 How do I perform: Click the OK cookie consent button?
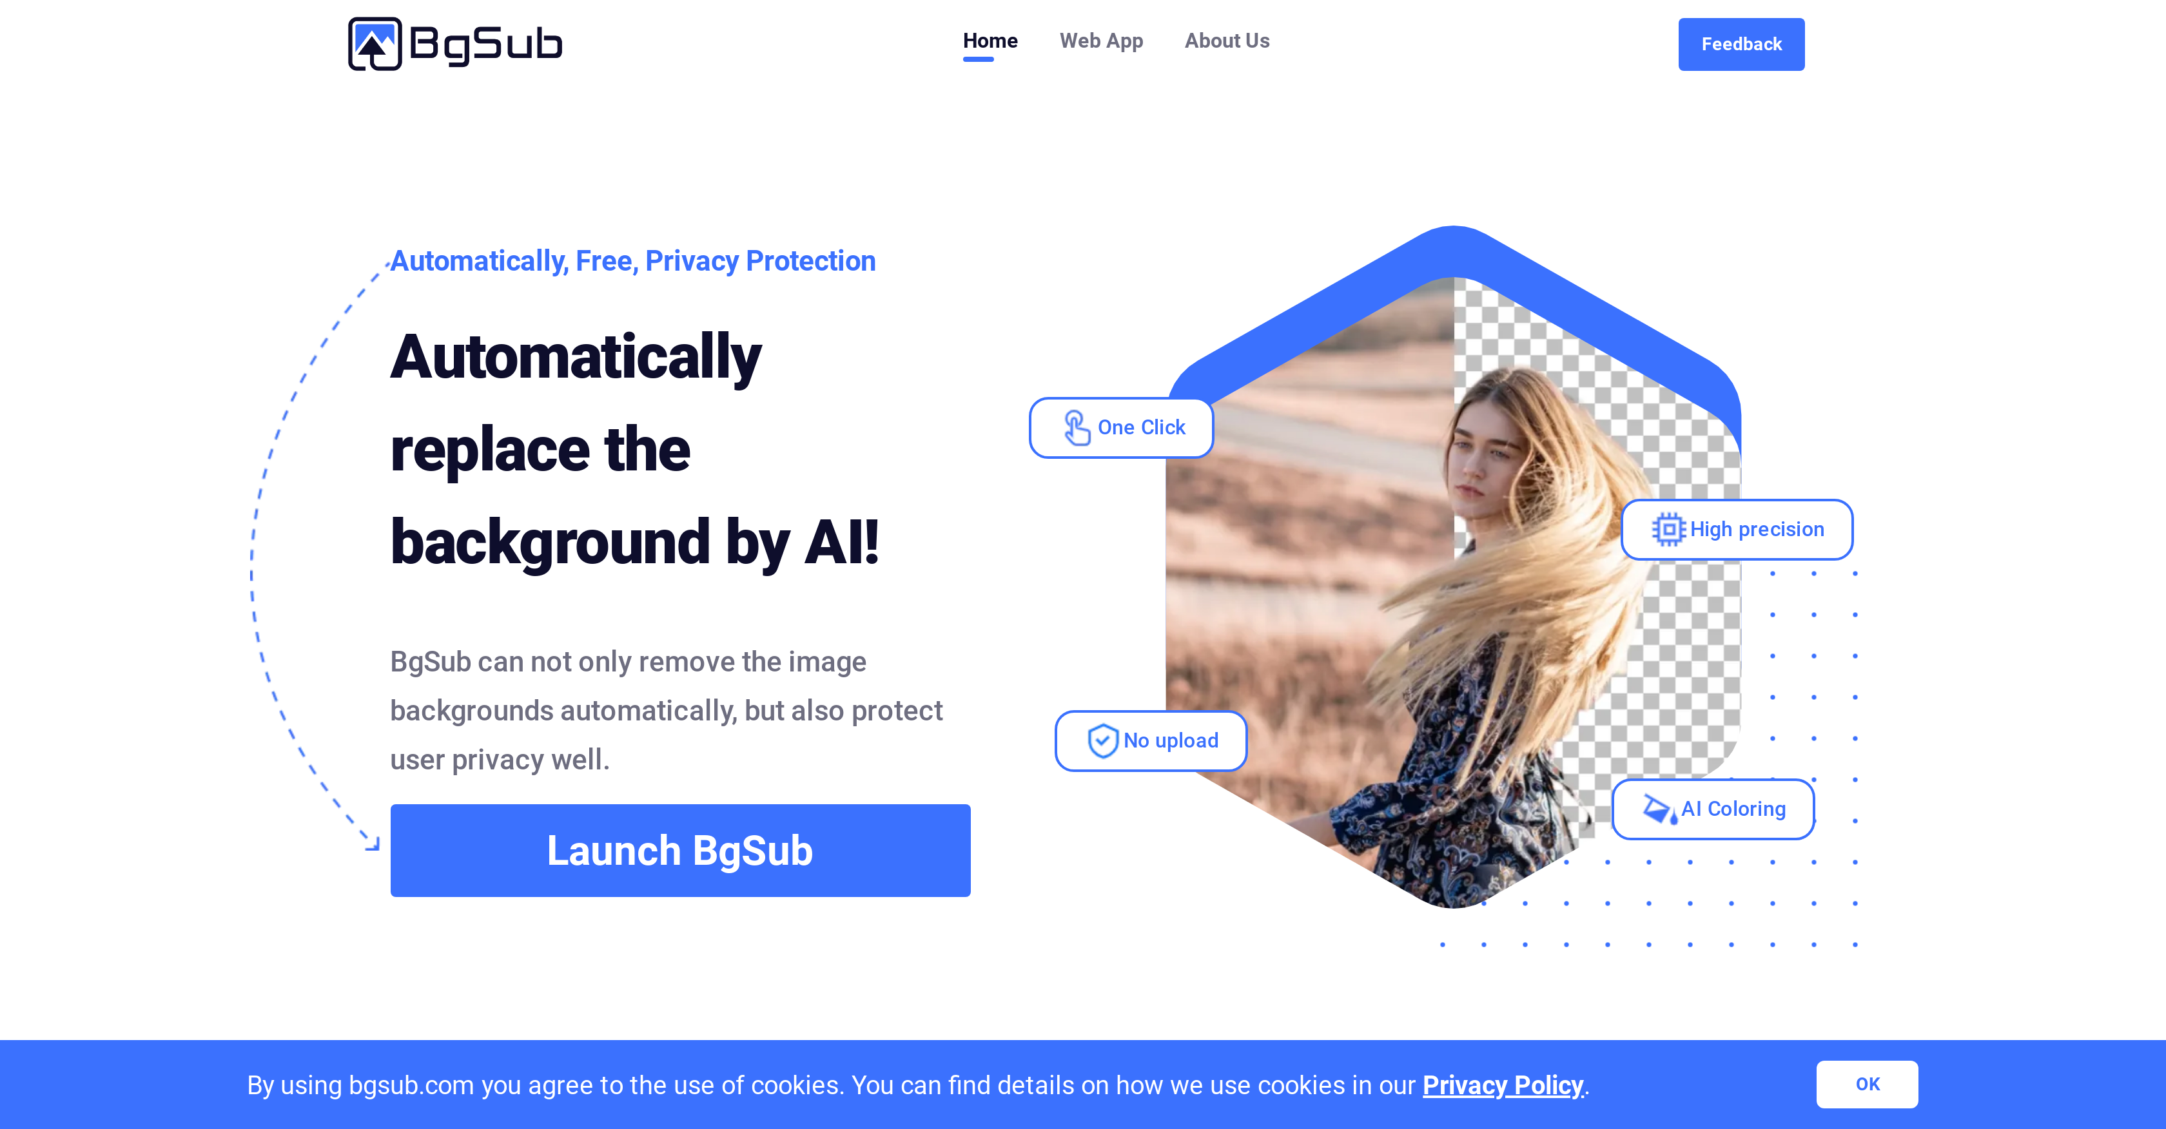1868,1085
